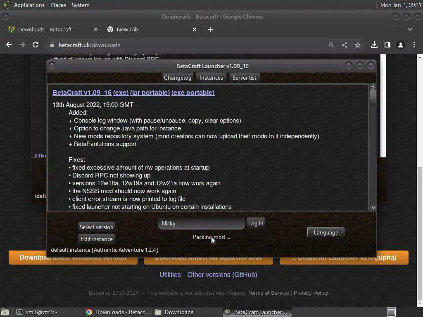Open a new tab with the plus button
This screenshot has height=317, width=423.
210,29
